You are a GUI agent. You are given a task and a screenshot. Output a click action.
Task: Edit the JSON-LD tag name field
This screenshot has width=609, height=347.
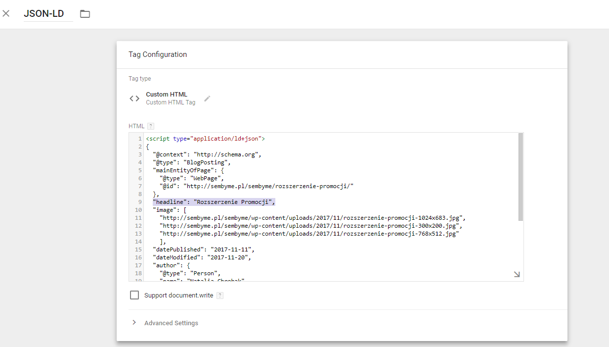(x=48, y=14)
